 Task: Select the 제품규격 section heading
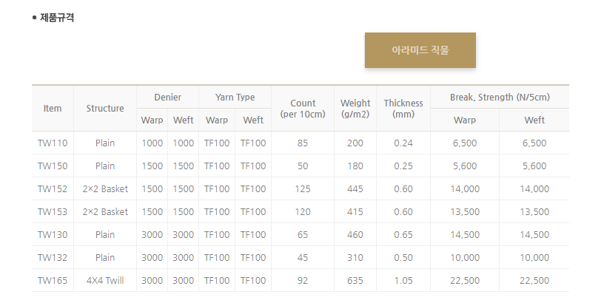(57, 18)
